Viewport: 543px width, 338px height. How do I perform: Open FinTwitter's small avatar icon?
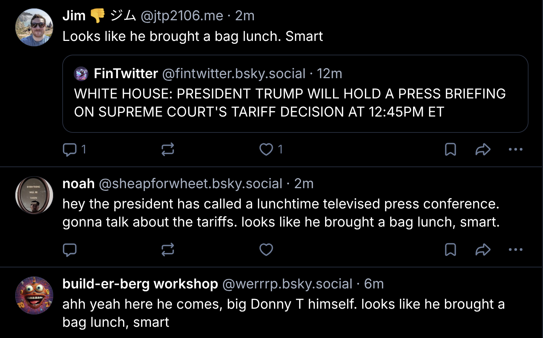81,74
